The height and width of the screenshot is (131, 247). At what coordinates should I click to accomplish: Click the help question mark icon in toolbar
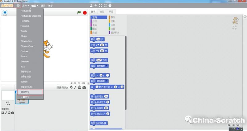point(110,6)
